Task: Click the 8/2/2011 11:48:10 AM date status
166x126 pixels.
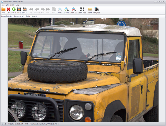Action: point(16,124)
